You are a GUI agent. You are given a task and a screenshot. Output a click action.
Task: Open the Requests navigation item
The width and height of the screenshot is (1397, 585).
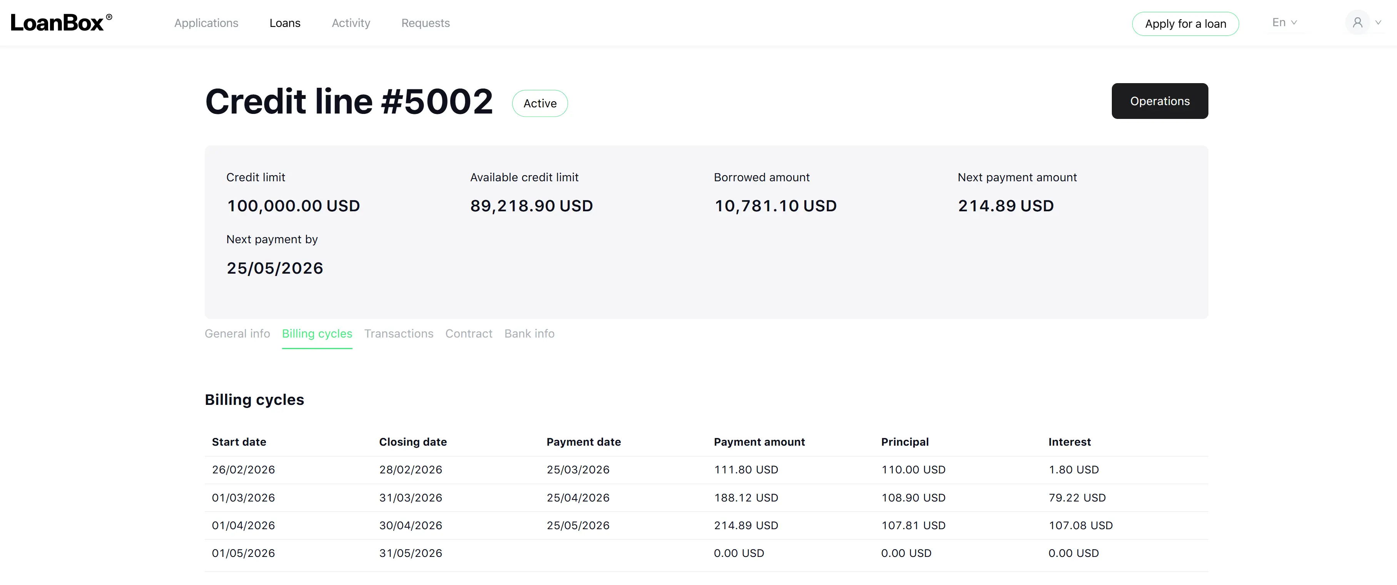[425, 23]
